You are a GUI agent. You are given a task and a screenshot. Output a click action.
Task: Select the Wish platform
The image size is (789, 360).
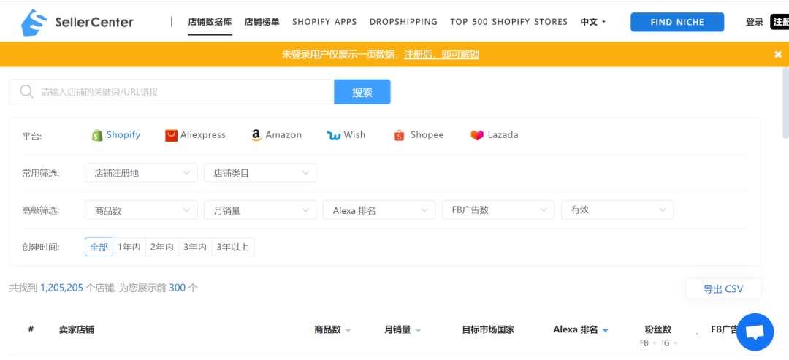click(346, 135)
